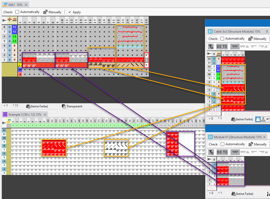Switch to the MA1 18% tab
The image size is (270, 199).
14,5
